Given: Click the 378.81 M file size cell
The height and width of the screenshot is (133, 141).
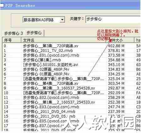Looking at the screenshot, I should point(116,51).
